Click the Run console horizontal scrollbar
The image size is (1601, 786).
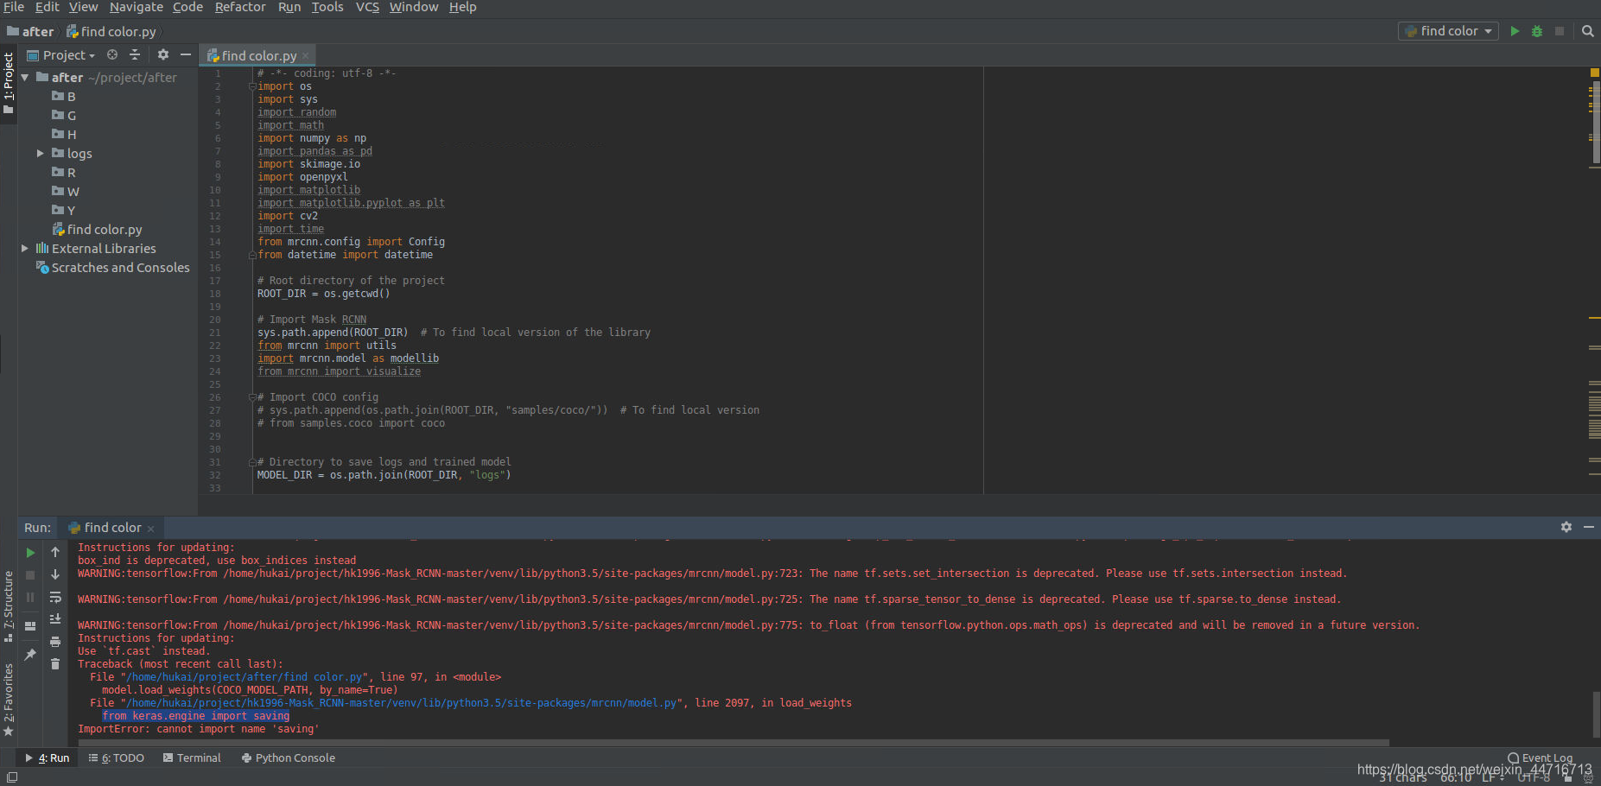coord(733,743)
